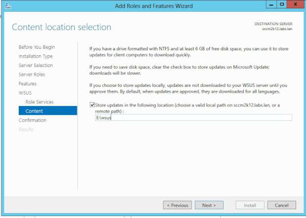Cancel the wizard
The height and width of the screenshot is (218, 306).
tap(281, 205)
